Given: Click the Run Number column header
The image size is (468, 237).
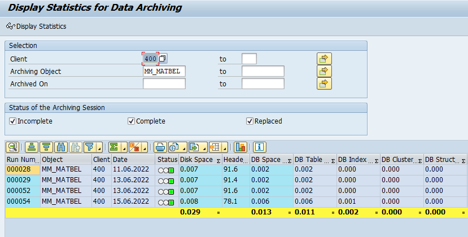Looking at the screenshot, I should tap(23, 159).
